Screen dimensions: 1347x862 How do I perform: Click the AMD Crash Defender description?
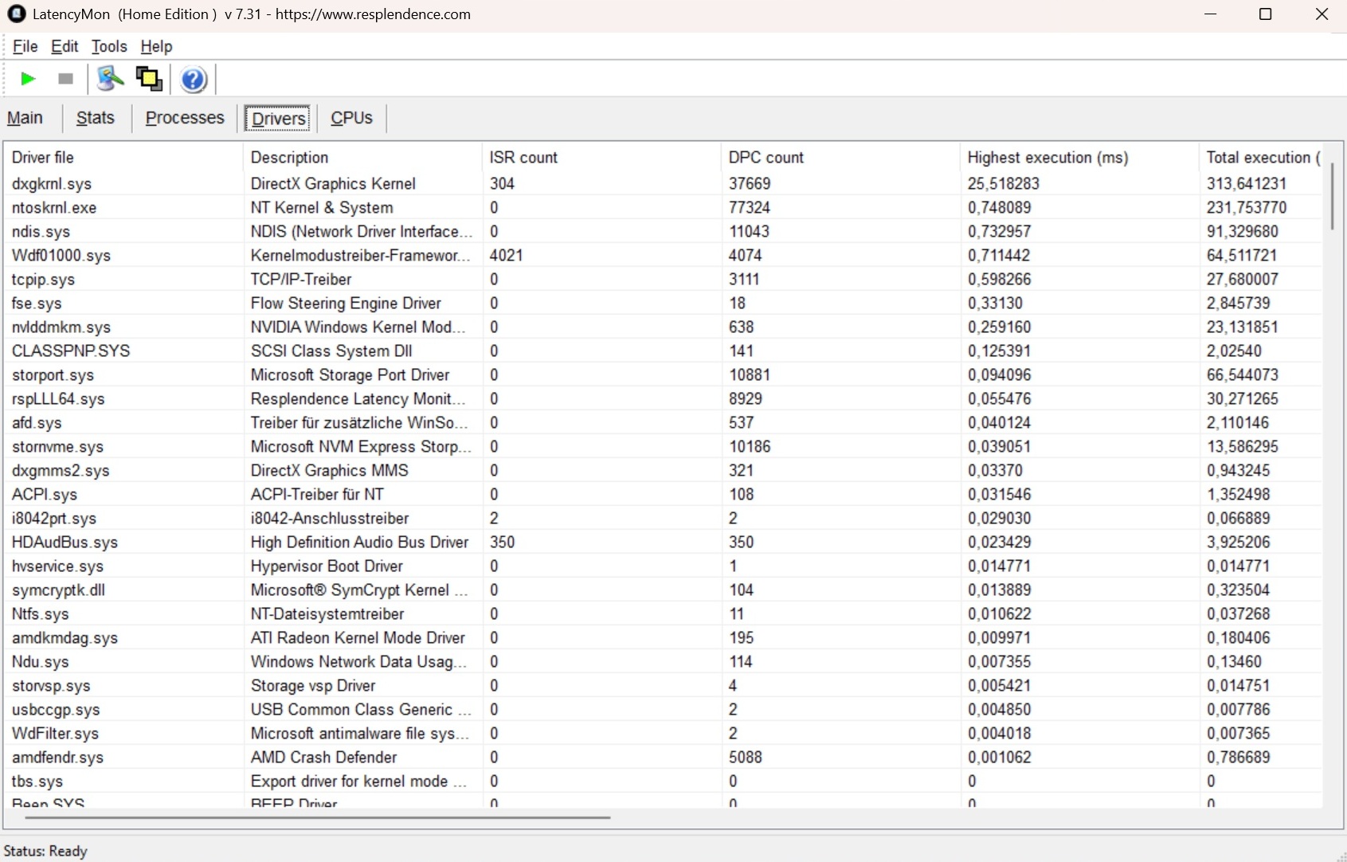coord(323,758)
